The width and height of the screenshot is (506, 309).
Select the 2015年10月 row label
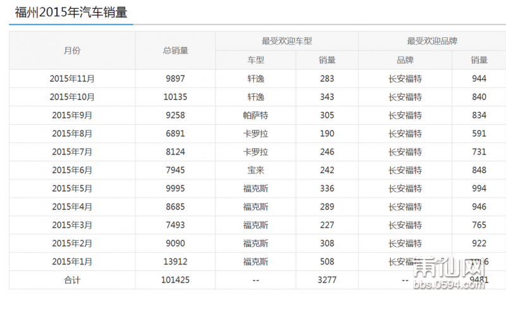coord(72,97)
